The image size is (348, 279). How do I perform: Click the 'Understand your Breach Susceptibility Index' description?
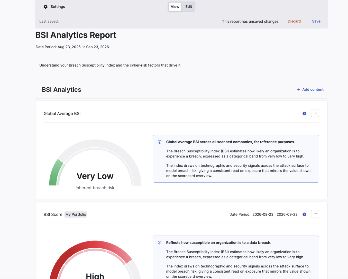point(110,65)
